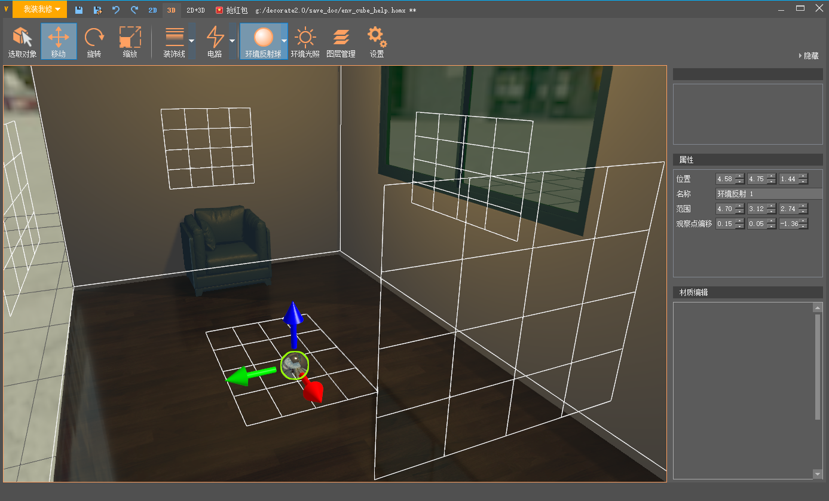Image resolution: width=829 pixels, height=501 pixels.
Task: Click the 抢红包 button
Action: click(231, 10)
